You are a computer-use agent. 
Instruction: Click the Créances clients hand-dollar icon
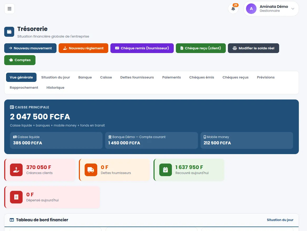[x=16, y=170]
